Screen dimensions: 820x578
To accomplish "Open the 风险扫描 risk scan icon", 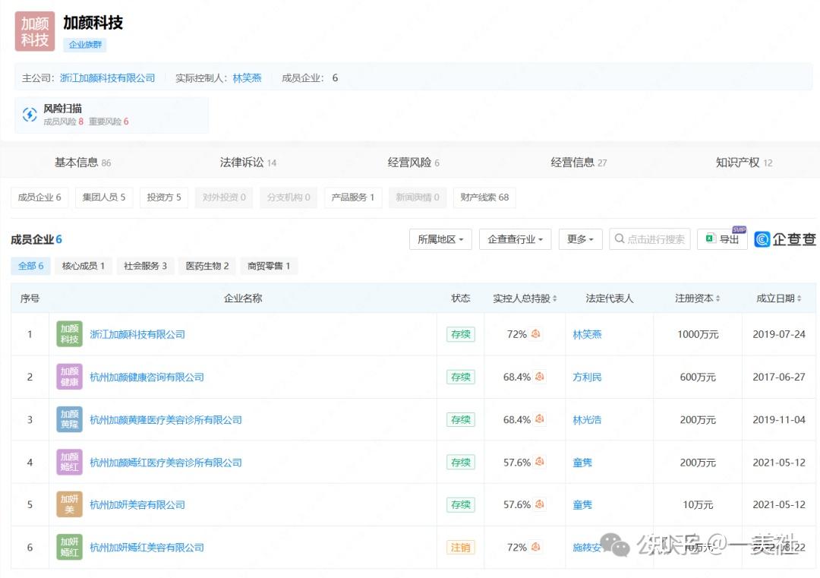I will tap(30, 114).
